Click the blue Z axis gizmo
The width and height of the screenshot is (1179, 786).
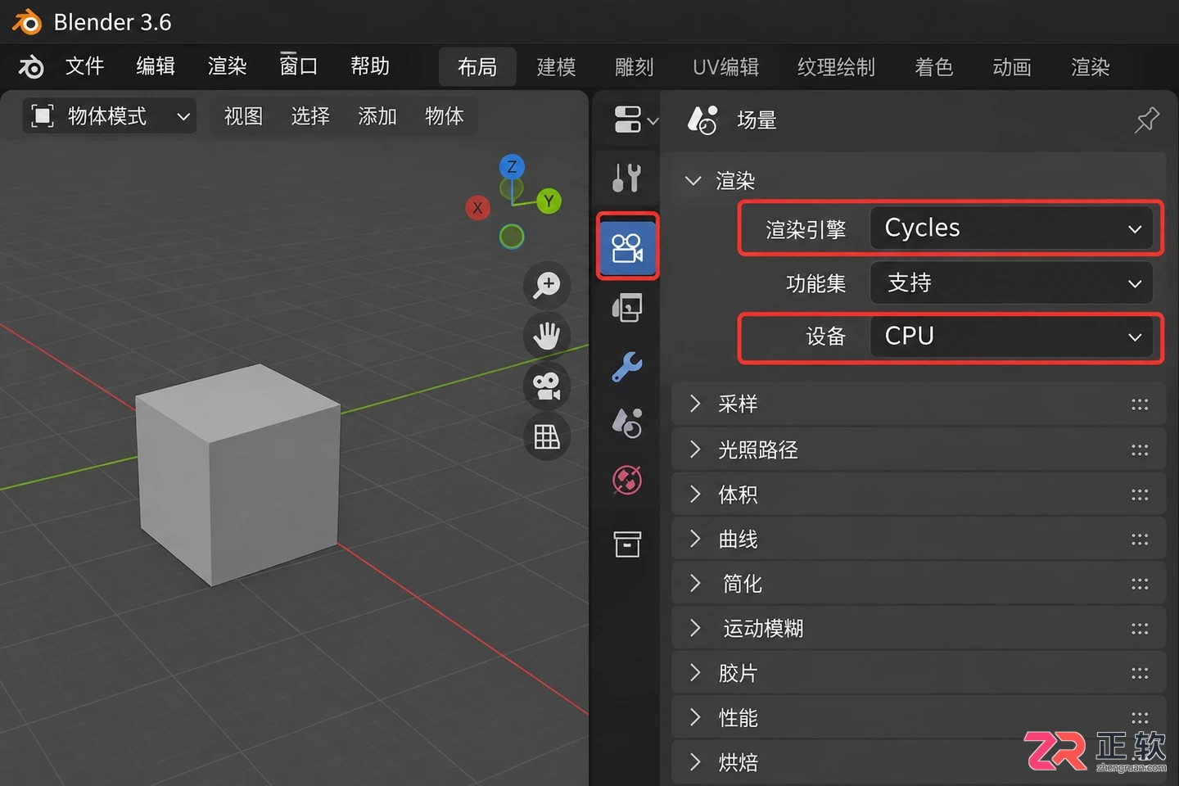[x=512, y=167]
